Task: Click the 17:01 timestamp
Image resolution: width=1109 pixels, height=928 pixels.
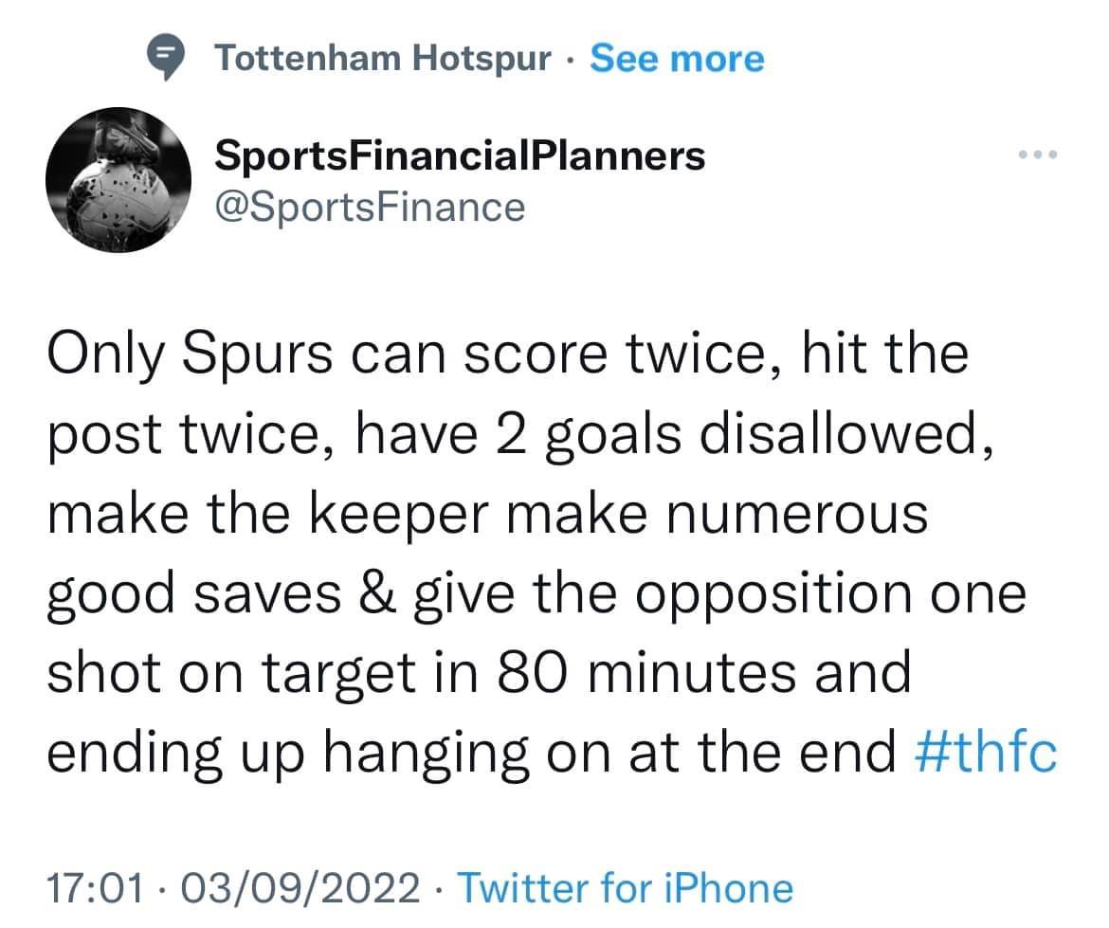Action: click(96, 888)
